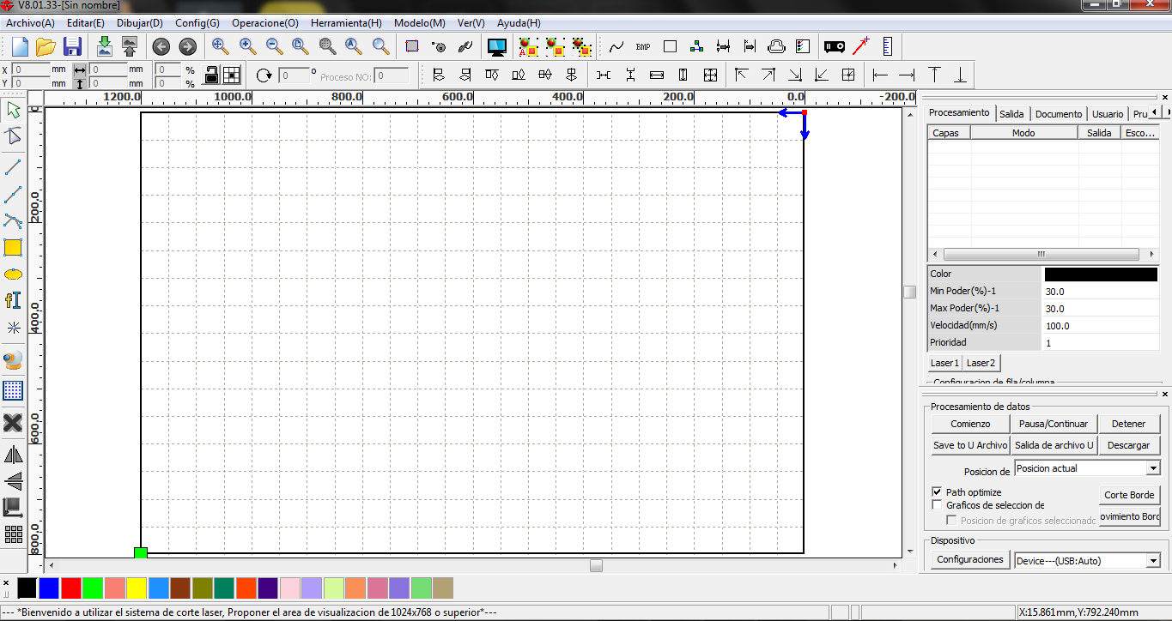Save the document with the diskette icon
The height and width of the screenshot is (621, 1172).
(72, 47)
